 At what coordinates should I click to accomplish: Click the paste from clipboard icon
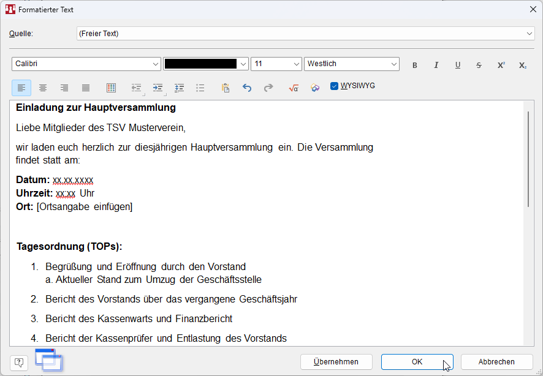(225, 88)
